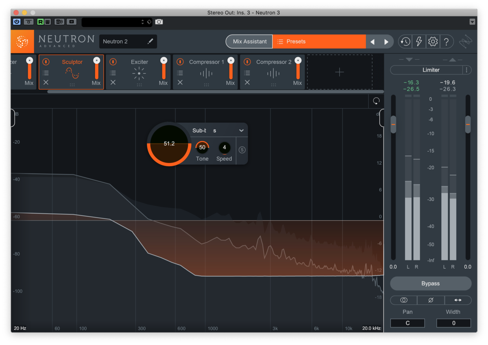The width and height of the screenshot is (488, 345).
Task: Swap channels with double arrow icon
Action: click(458, 300)
